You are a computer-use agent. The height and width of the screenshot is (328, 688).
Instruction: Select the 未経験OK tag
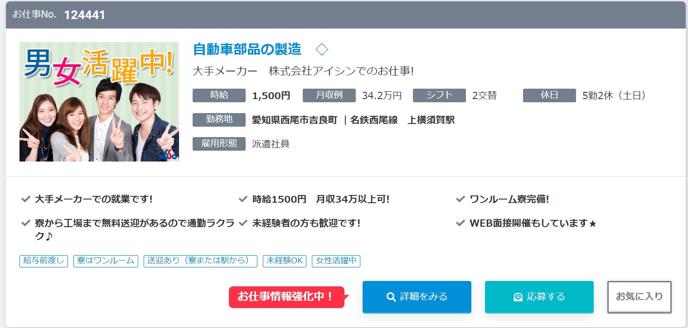pyautogui.click(x=285, y=261)
